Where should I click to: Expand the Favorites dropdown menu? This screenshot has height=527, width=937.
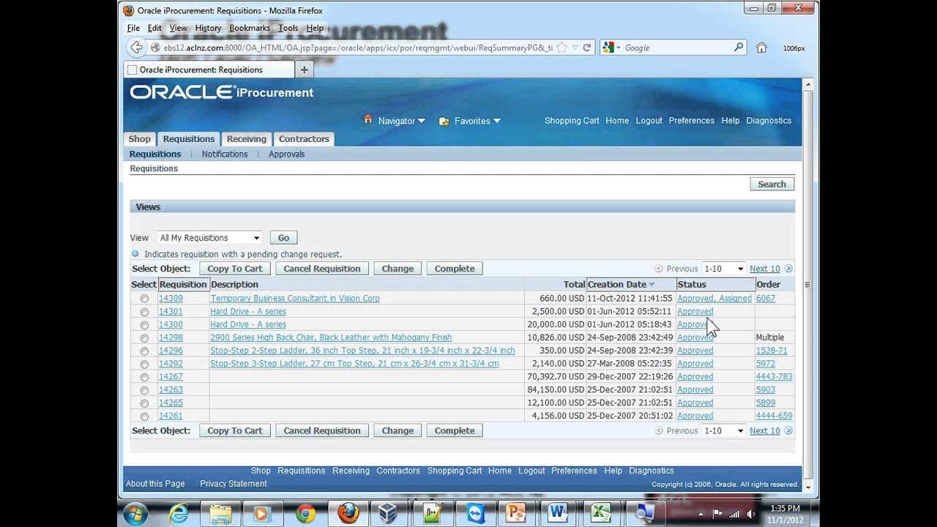point(496,121)
